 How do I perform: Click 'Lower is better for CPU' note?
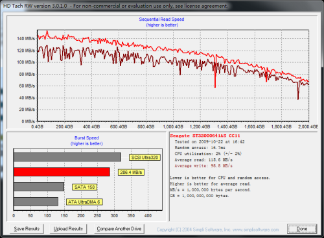coord(220,178)
